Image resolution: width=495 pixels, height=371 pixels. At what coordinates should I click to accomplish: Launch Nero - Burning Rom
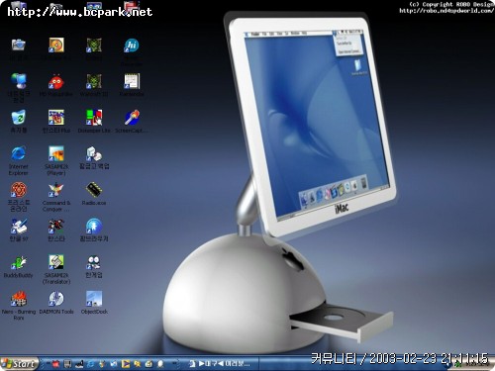tap(19, 299)
